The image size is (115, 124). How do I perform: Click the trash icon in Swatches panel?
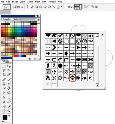(x=35, y=59)
